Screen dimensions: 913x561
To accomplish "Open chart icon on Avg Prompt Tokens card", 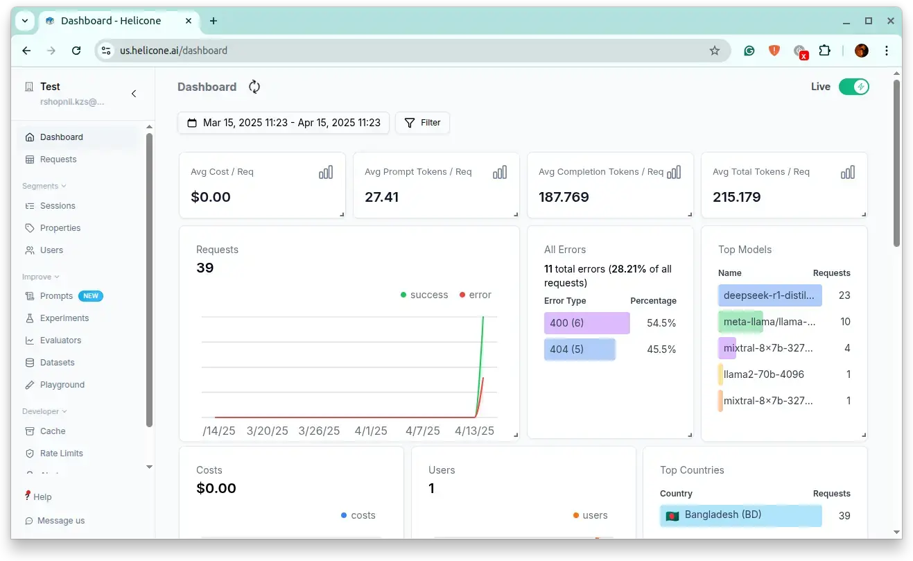I will pos(500,172).
